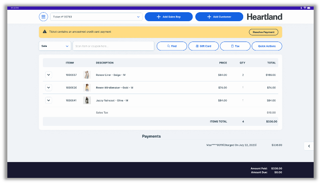This screenshot has height=184, width=321.
Task: Open the side panel collapse arrow
Action: (309, 146)
